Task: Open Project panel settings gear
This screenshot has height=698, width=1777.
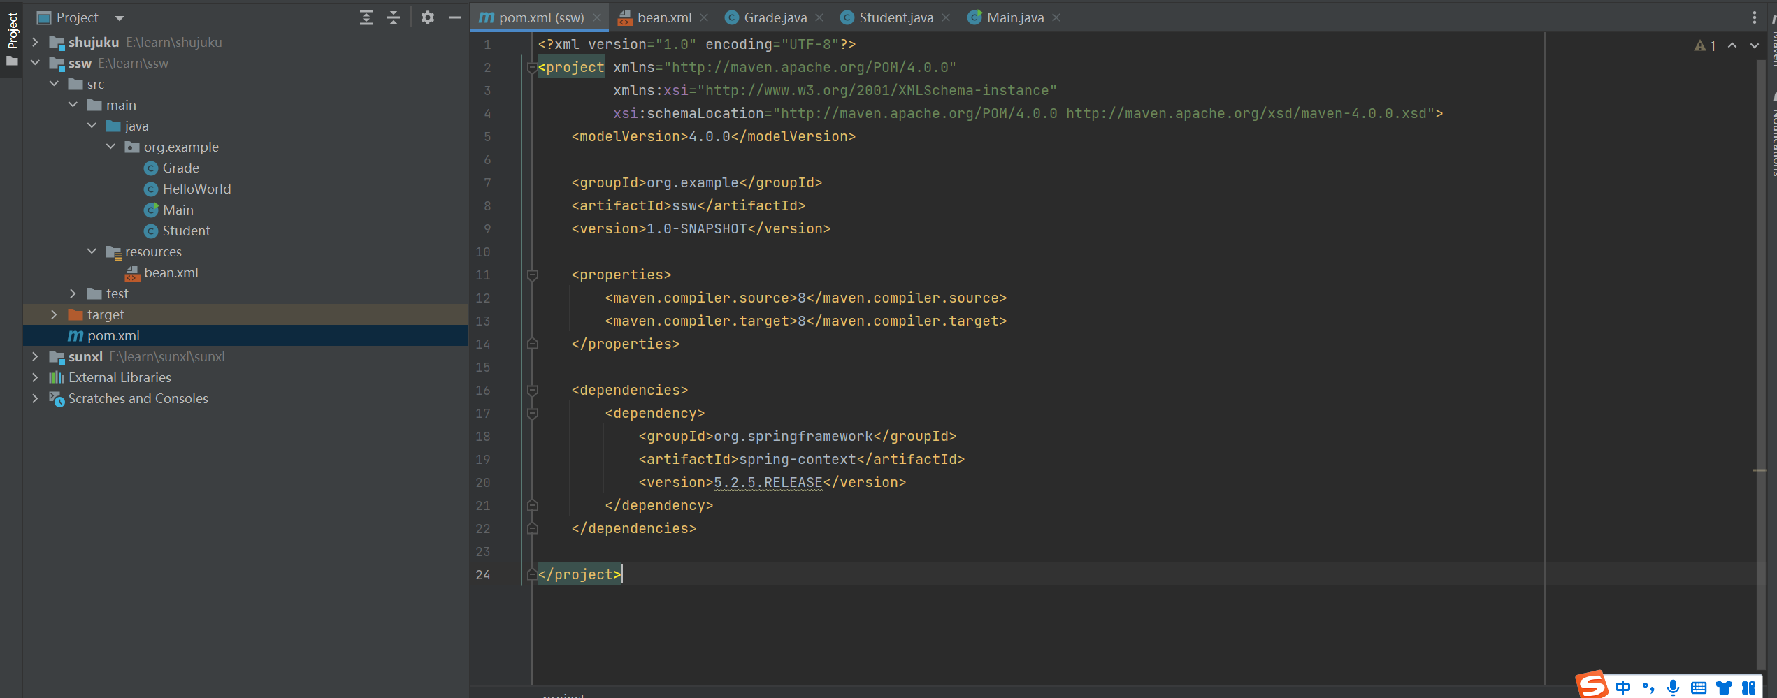Action: [x=428, y=18]
